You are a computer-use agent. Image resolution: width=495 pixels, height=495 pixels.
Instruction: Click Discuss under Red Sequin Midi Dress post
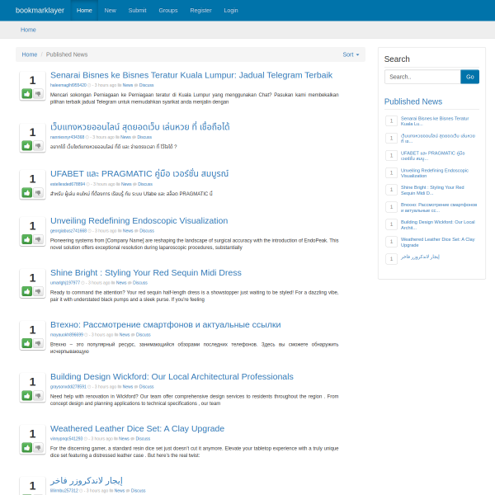tap(140, 283)
